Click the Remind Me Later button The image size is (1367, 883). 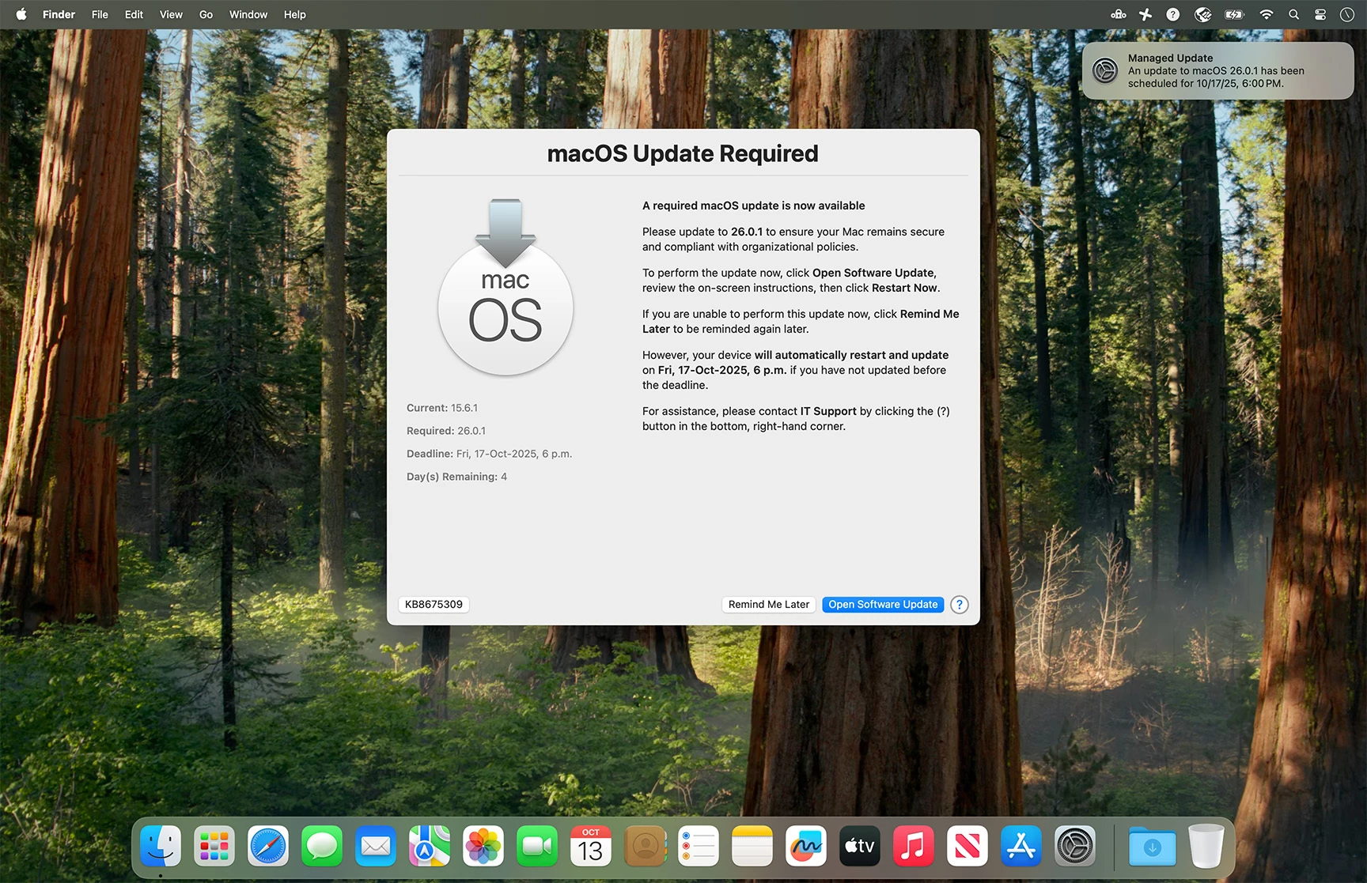769,605
